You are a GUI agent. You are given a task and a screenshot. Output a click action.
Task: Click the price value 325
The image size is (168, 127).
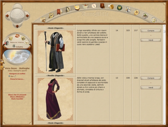[x=128, y=30]
